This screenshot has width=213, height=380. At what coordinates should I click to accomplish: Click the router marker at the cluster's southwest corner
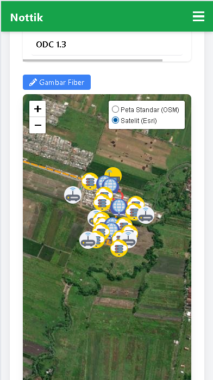pos(88,240)
